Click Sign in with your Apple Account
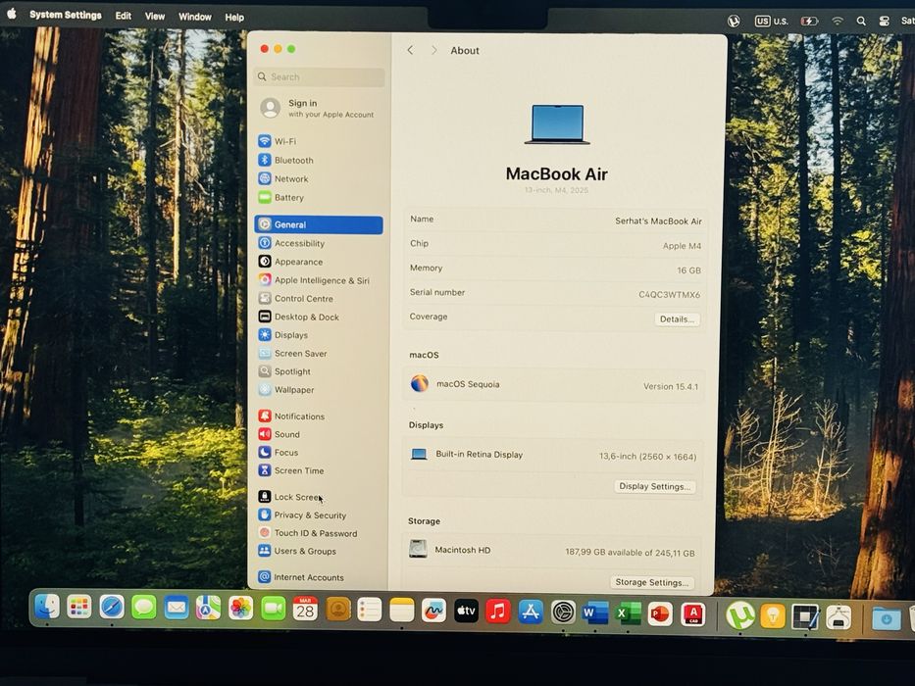This screenshot has height=686, width=915. [319, 108]
